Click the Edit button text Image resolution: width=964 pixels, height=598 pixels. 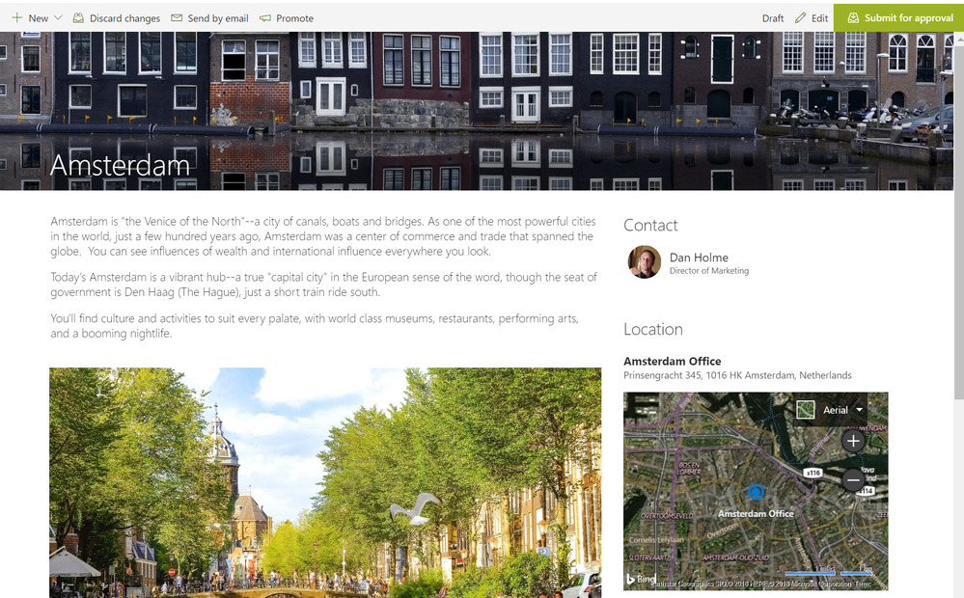[819, 18]
